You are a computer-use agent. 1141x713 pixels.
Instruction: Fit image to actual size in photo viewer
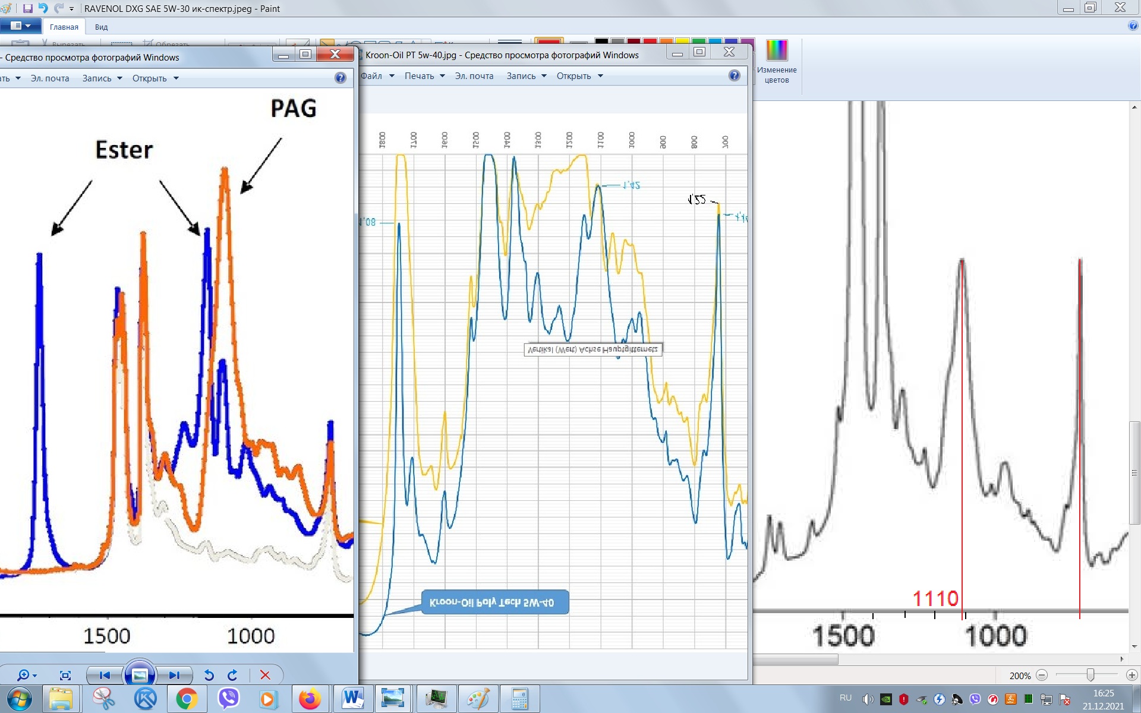tap(65, 675)
